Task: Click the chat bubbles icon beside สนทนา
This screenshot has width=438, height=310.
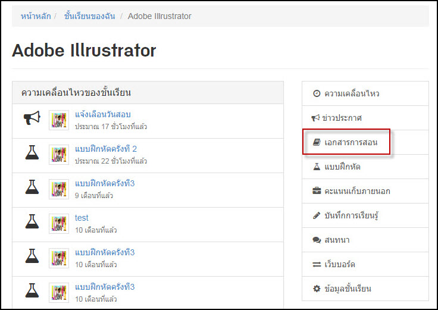Action: click(317, 240)
